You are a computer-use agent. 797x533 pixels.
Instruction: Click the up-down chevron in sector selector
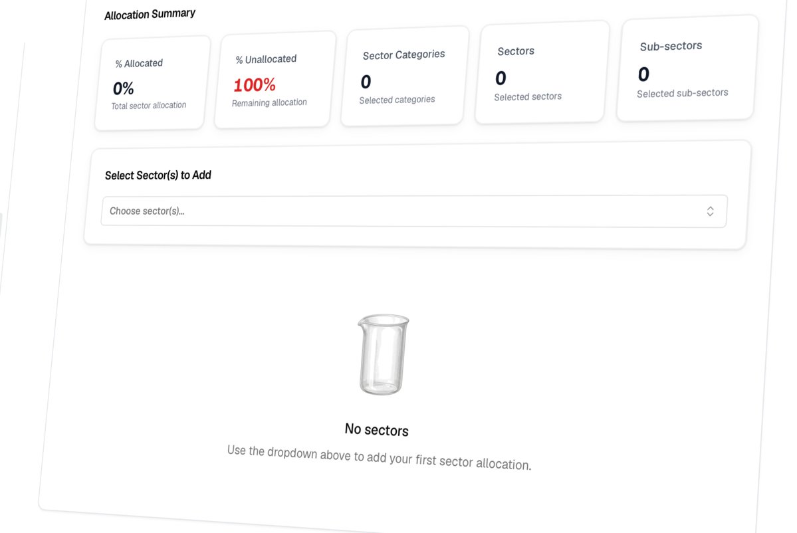(x=710, y=211)
